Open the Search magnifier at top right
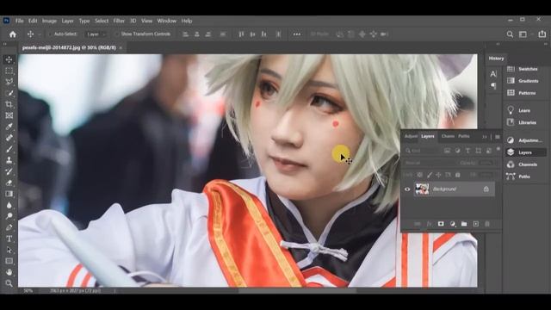This screenshot has height=310, width=551. [510, 34]
